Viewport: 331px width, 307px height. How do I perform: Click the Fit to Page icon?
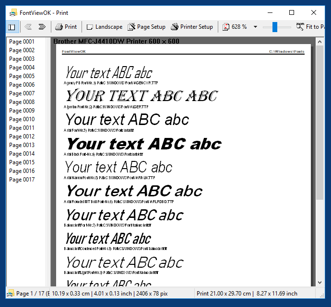(x=300, y=26)
